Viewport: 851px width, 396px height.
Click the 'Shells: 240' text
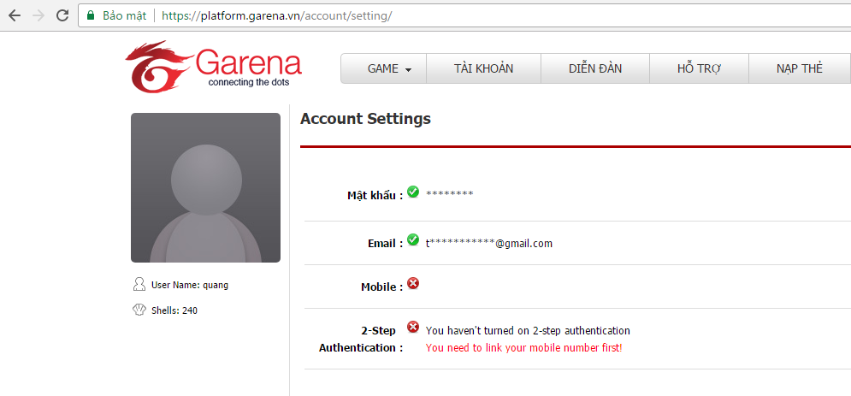[x=174, y=310]
